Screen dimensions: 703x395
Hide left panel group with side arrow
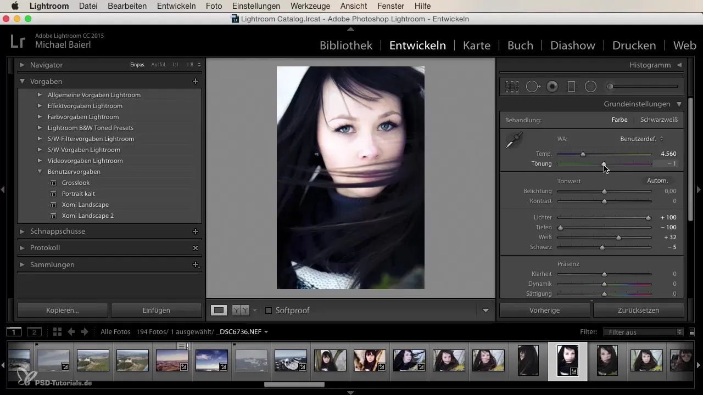click(x=3, y=189)
